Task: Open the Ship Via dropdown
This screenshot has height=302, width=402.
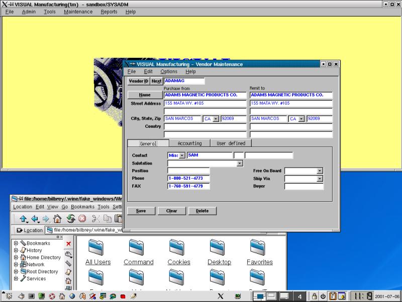Action: pos(320,179)
